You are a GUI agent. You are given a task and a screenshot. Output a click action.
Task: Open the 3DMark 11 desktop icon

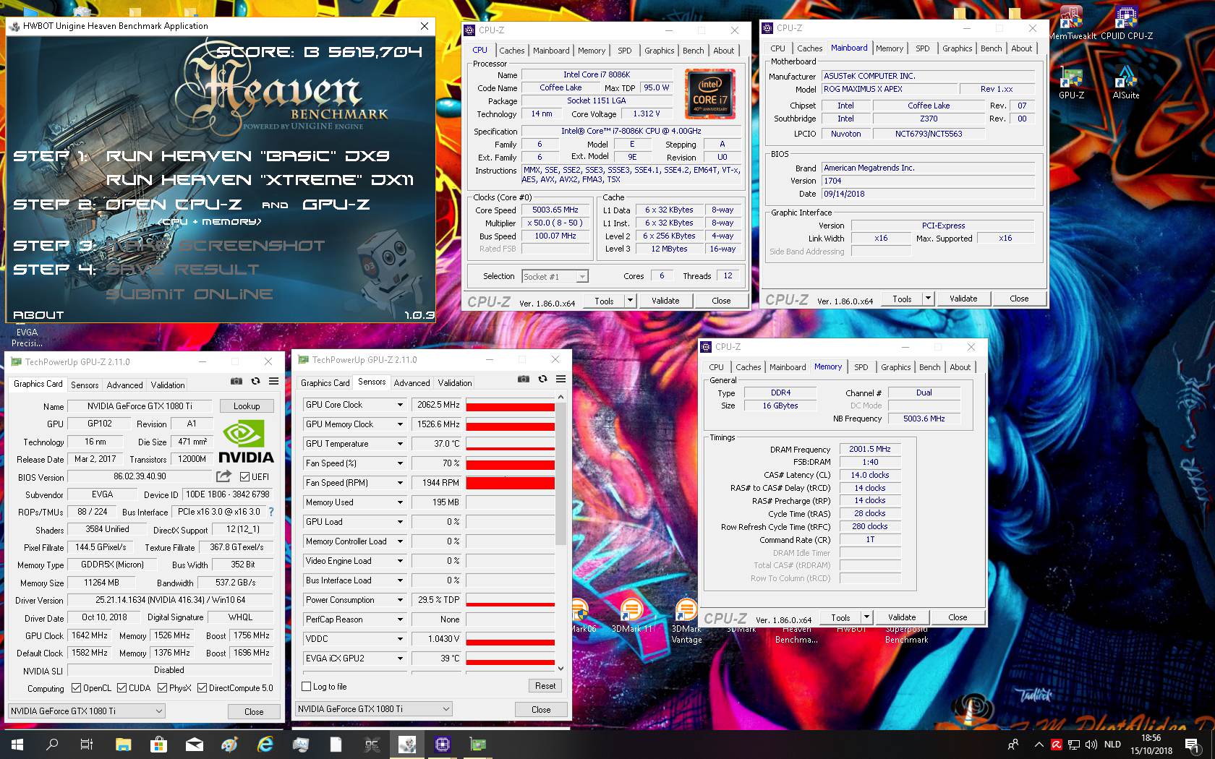tap(632, 617)
